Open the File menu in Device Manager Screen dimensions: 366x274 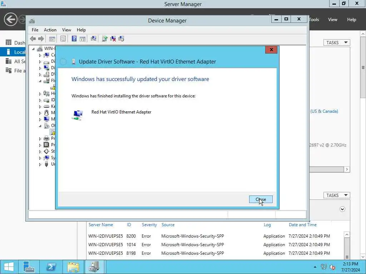(x=35, y=30)
